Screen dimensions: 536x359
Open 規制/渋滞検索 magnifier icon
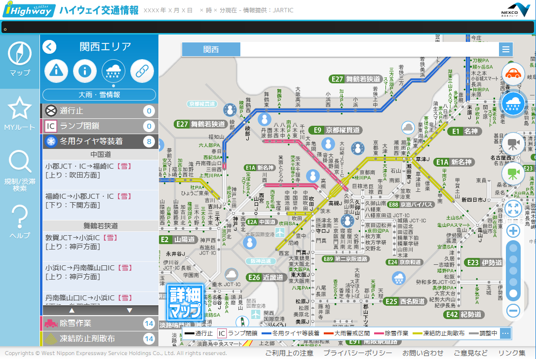[19, 161]
